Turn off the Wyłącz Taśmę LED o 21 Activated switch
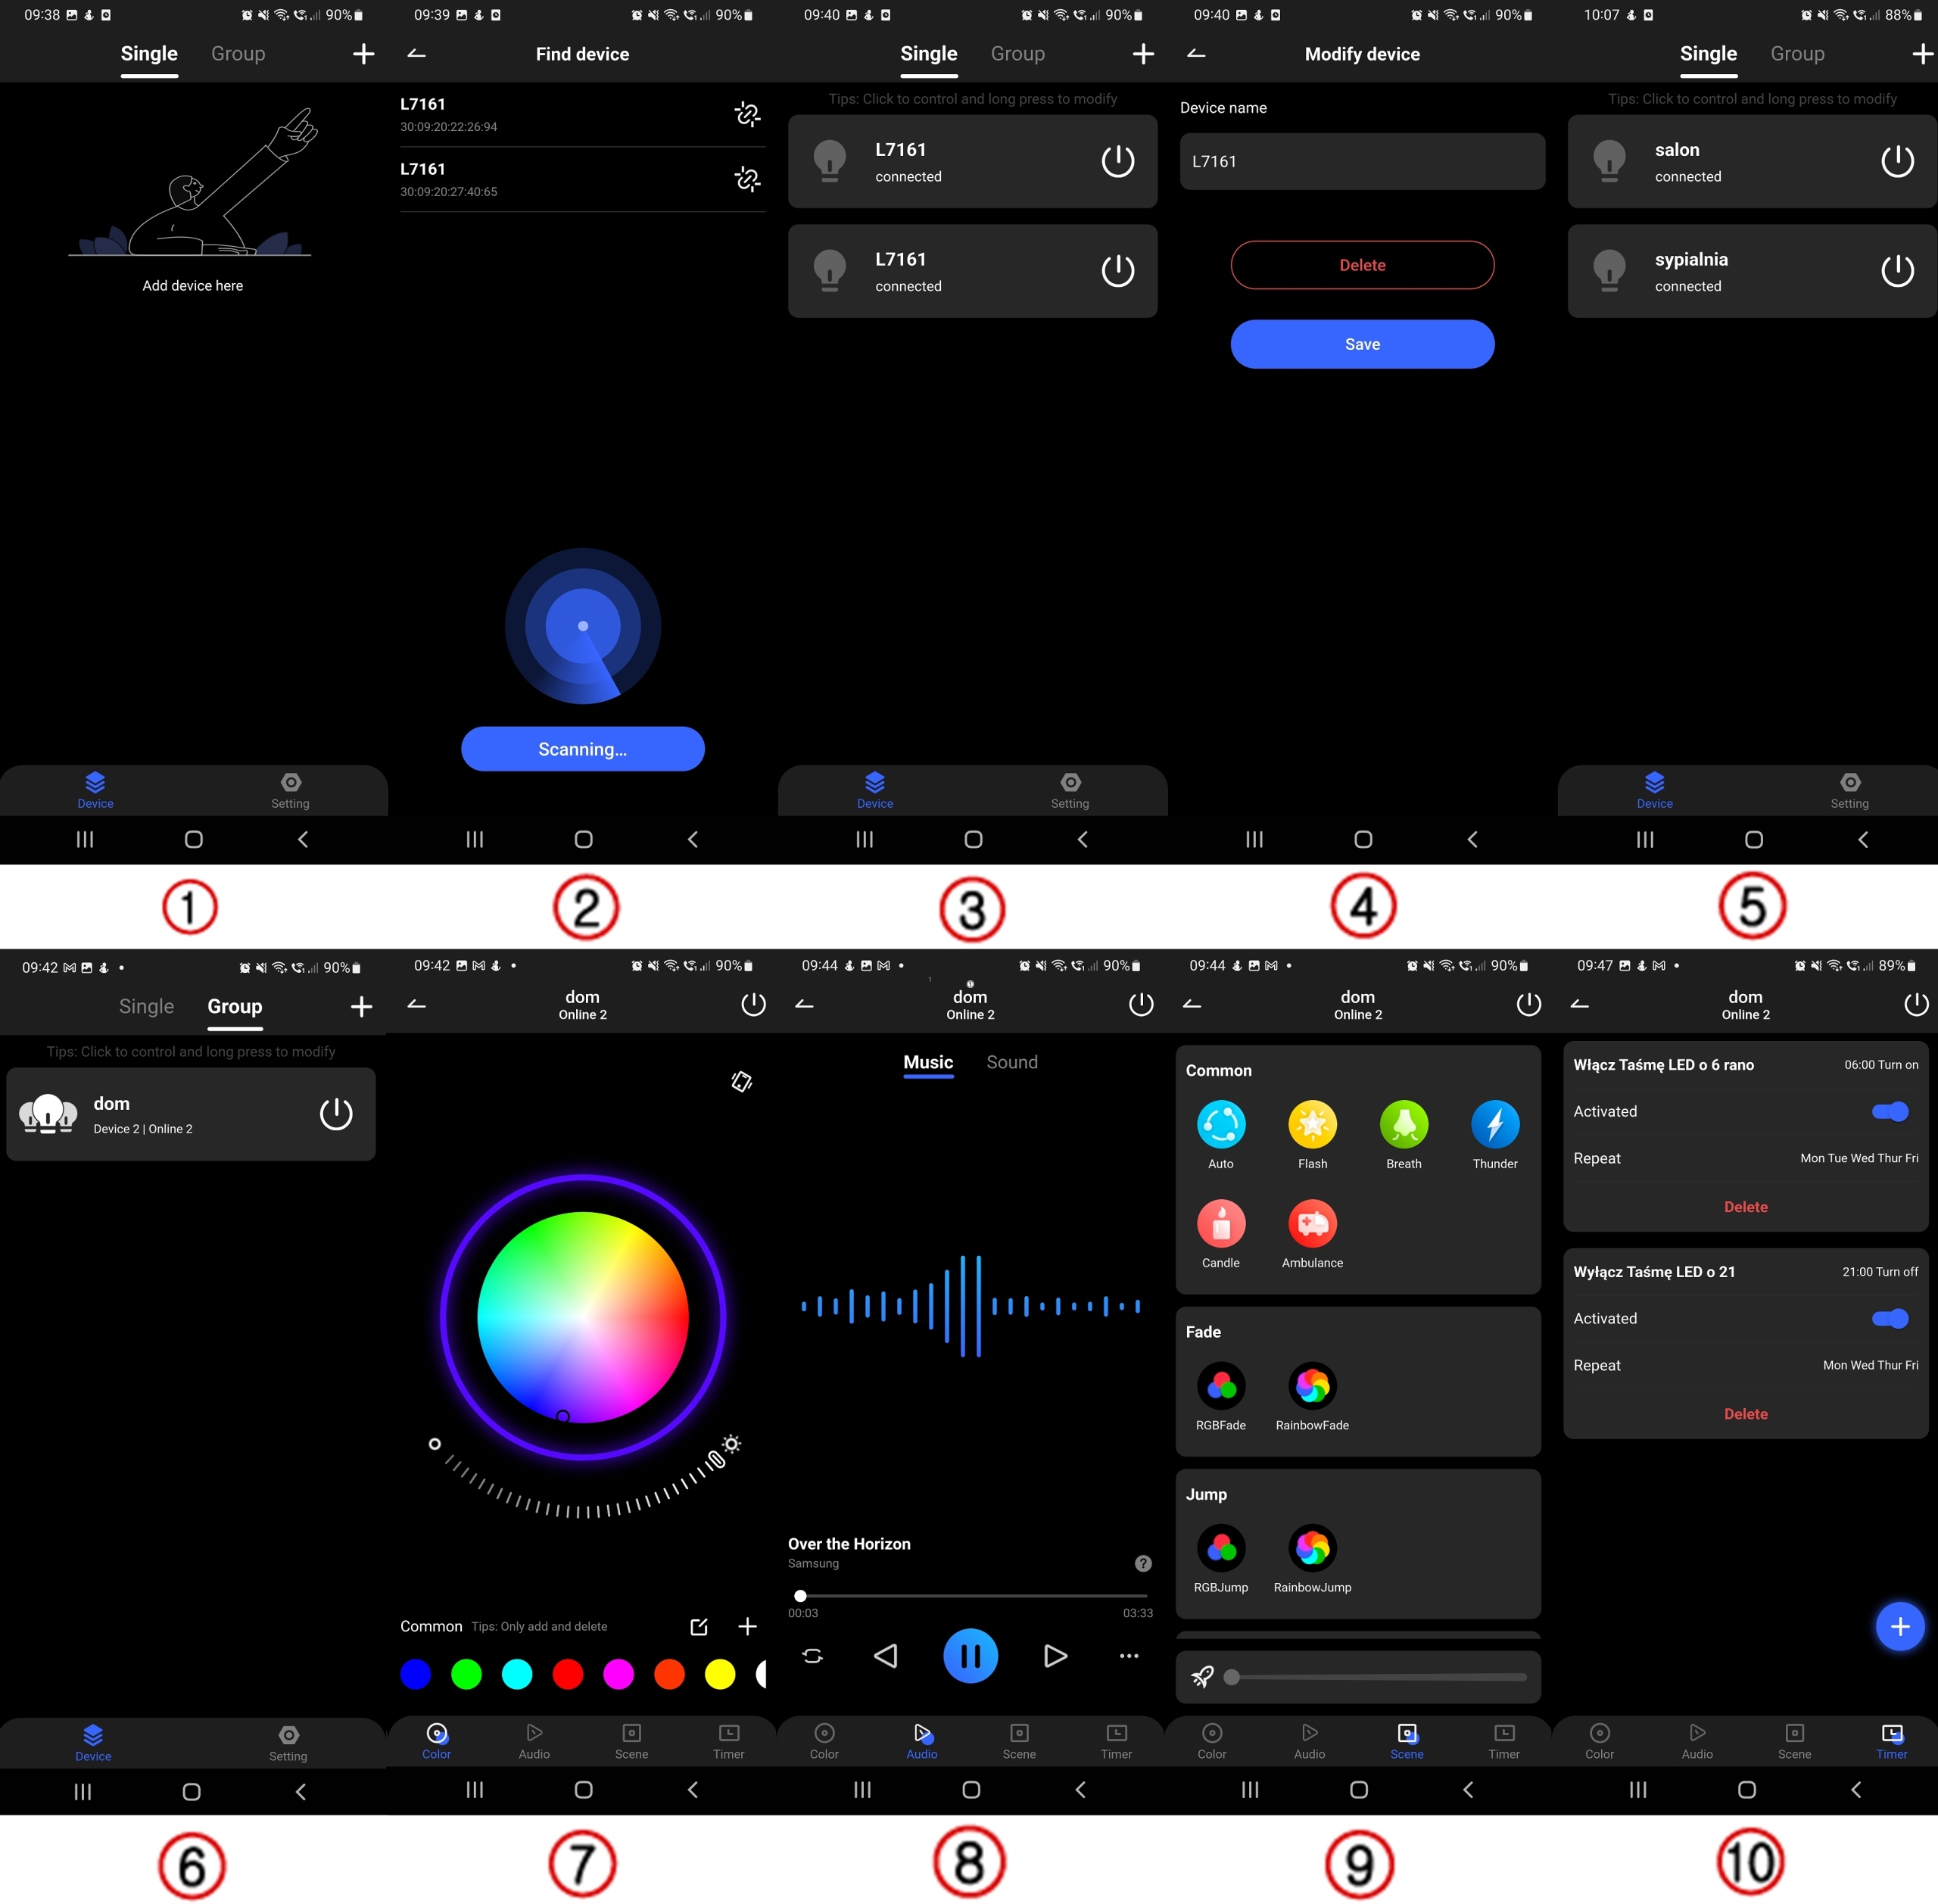Viewport: 1938px width, 1904px height. (1889, 1318)
